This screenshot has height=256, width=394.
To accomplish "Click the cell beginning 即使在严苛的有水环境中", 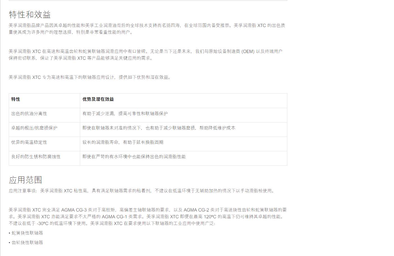I will [x=183, y=158].
